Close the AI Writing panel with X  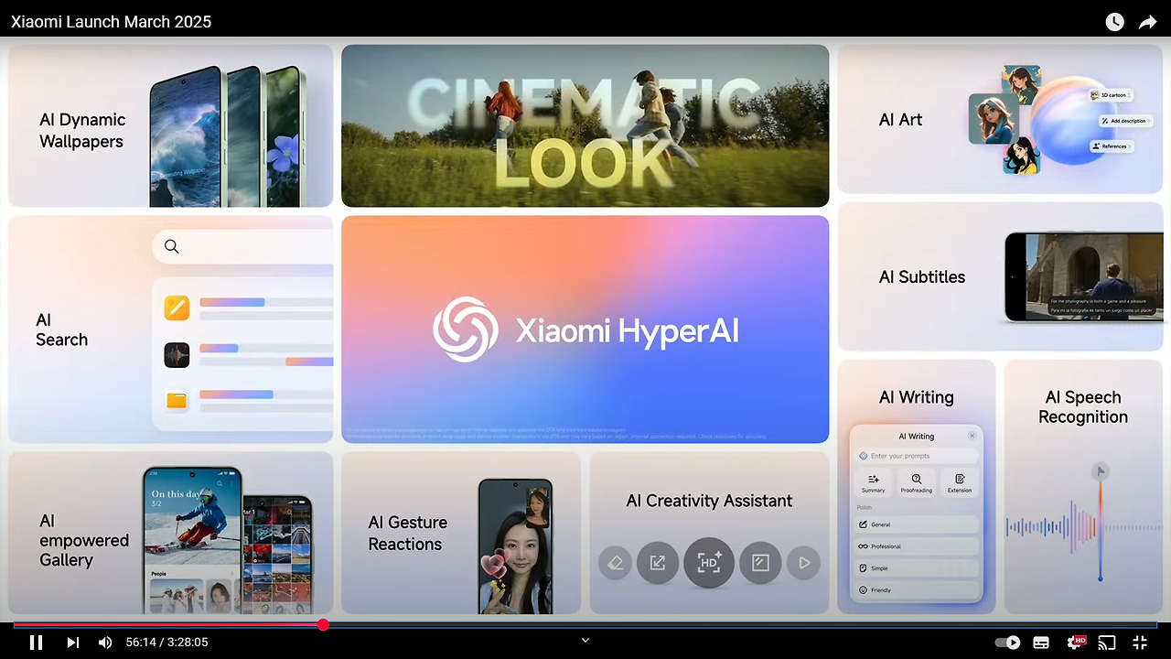[972, 436]
